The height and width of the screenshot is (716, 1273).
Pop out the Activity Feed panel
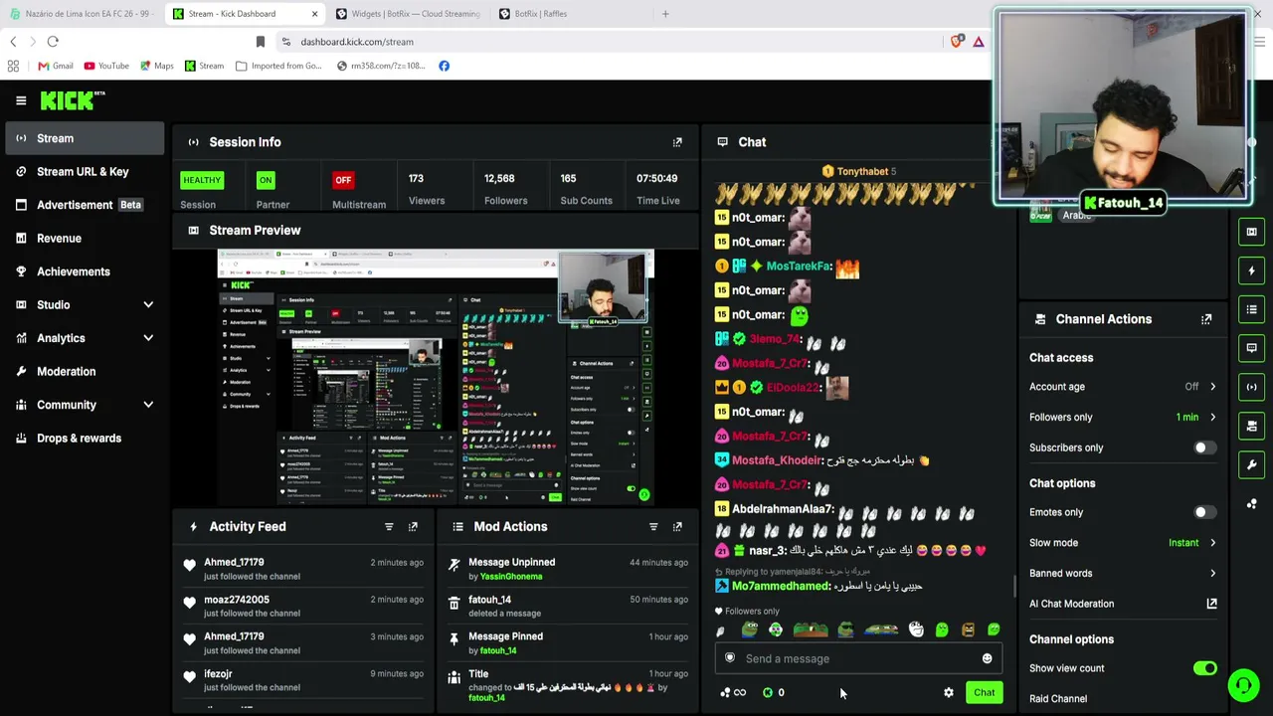pos(413,527)
